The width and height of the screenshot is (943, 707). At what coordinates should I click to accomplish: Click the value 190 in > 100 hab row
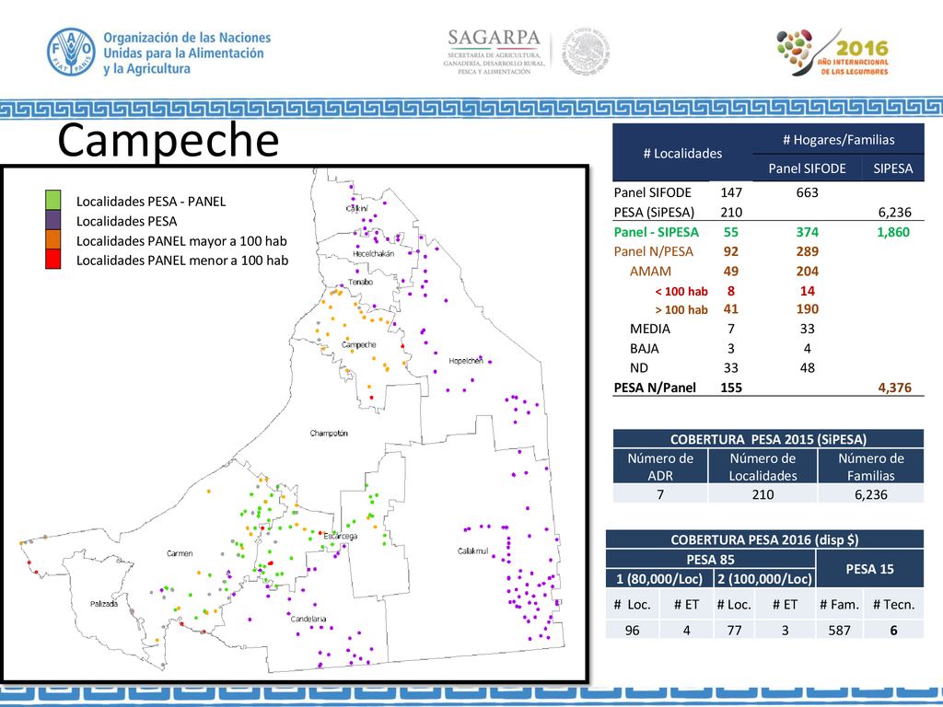(807, 309)
